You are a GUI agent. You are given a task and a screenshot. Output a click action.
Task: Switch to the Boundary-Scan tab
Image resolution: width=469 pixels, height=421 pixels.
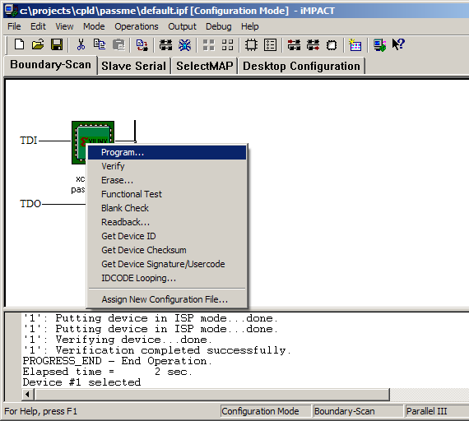[50, 65]
